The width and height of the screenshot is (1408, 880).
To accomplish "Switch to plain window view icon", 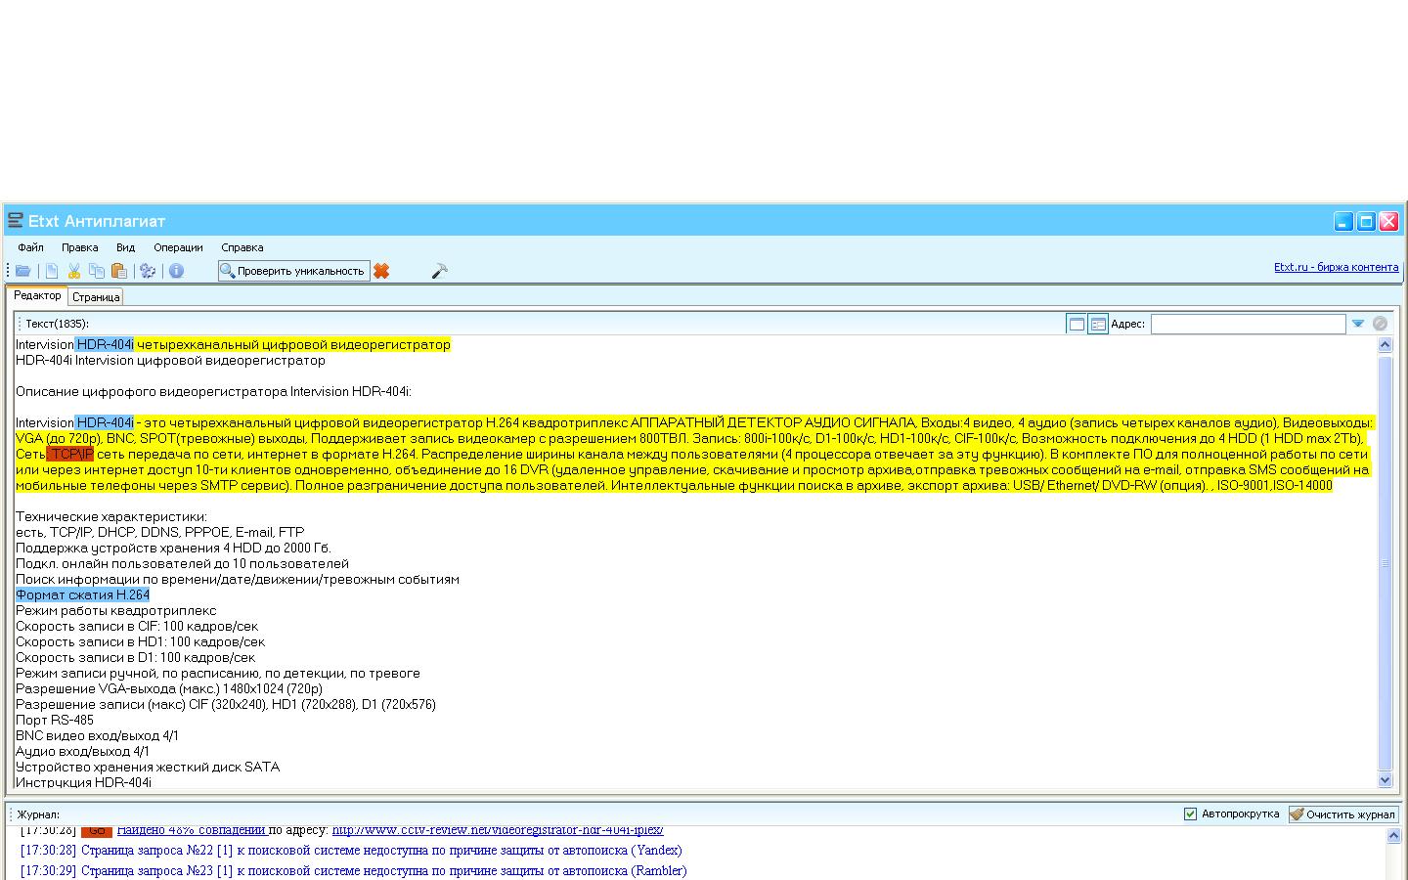I will [1077, 324].
